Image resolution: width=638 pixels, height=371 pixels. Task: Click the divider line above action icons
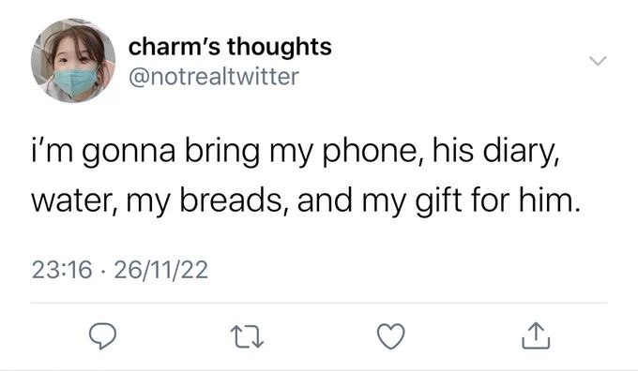tap(319, 303)
